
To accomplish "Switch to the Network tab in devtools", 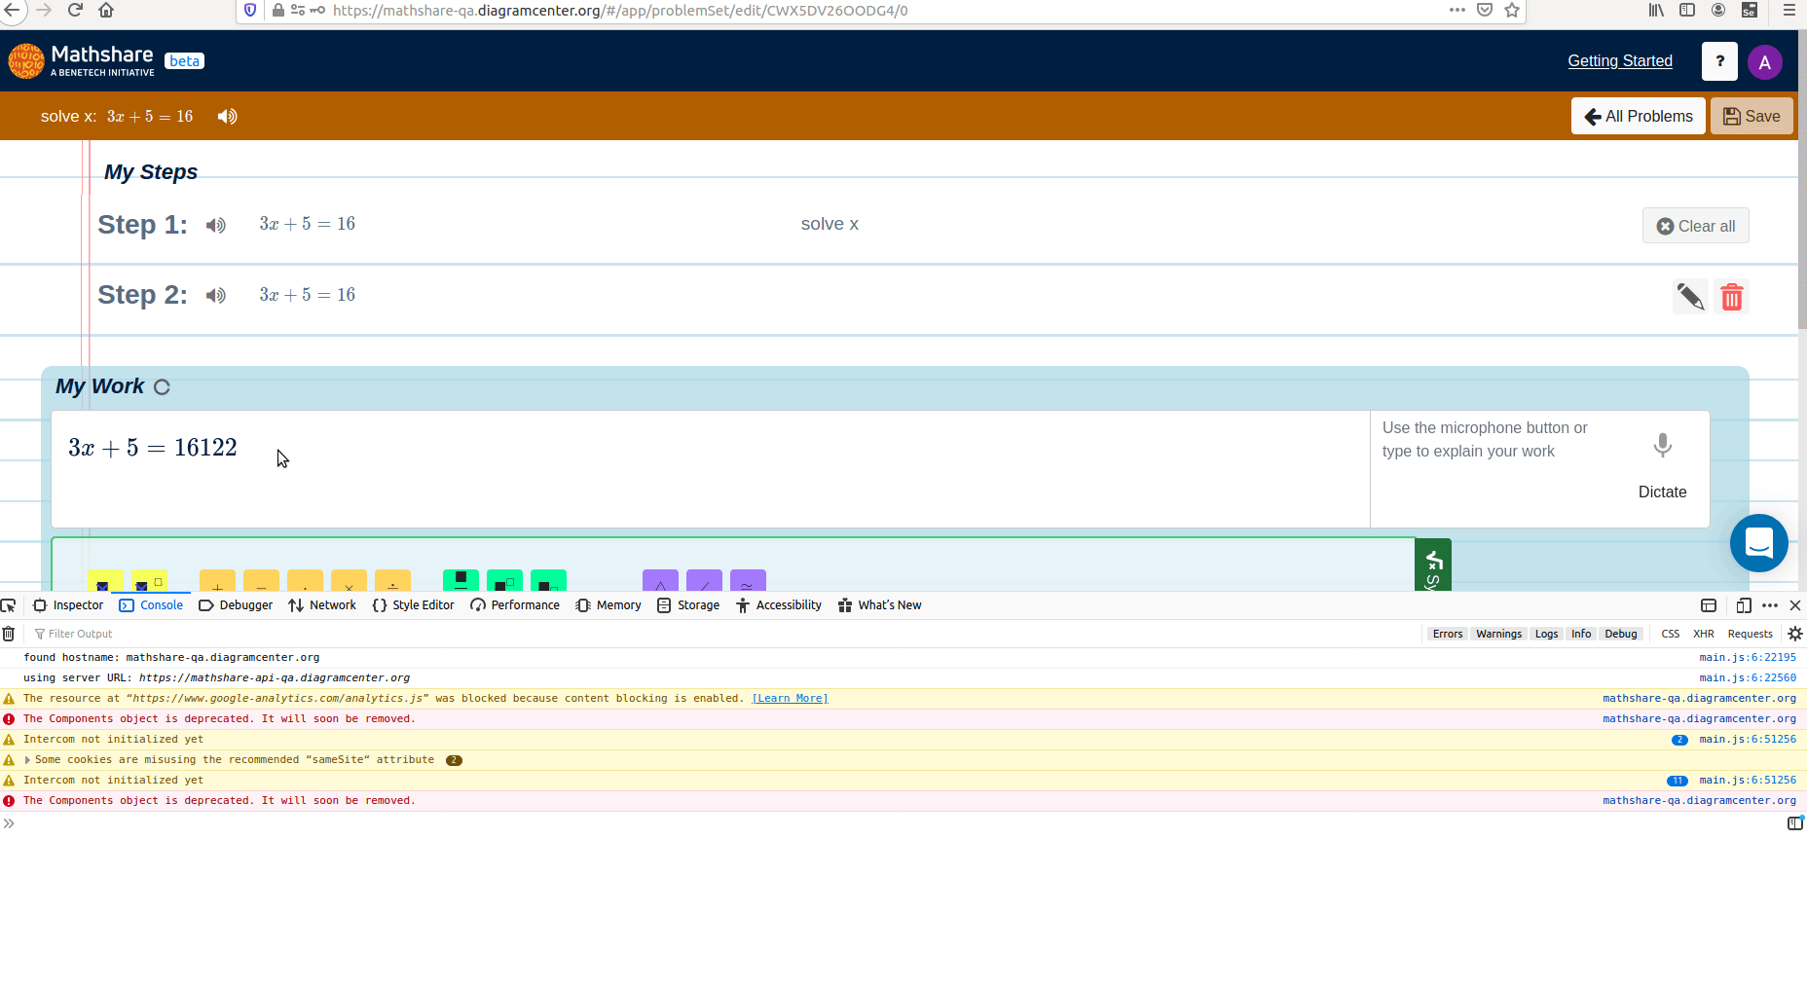I will coord(322,604).
